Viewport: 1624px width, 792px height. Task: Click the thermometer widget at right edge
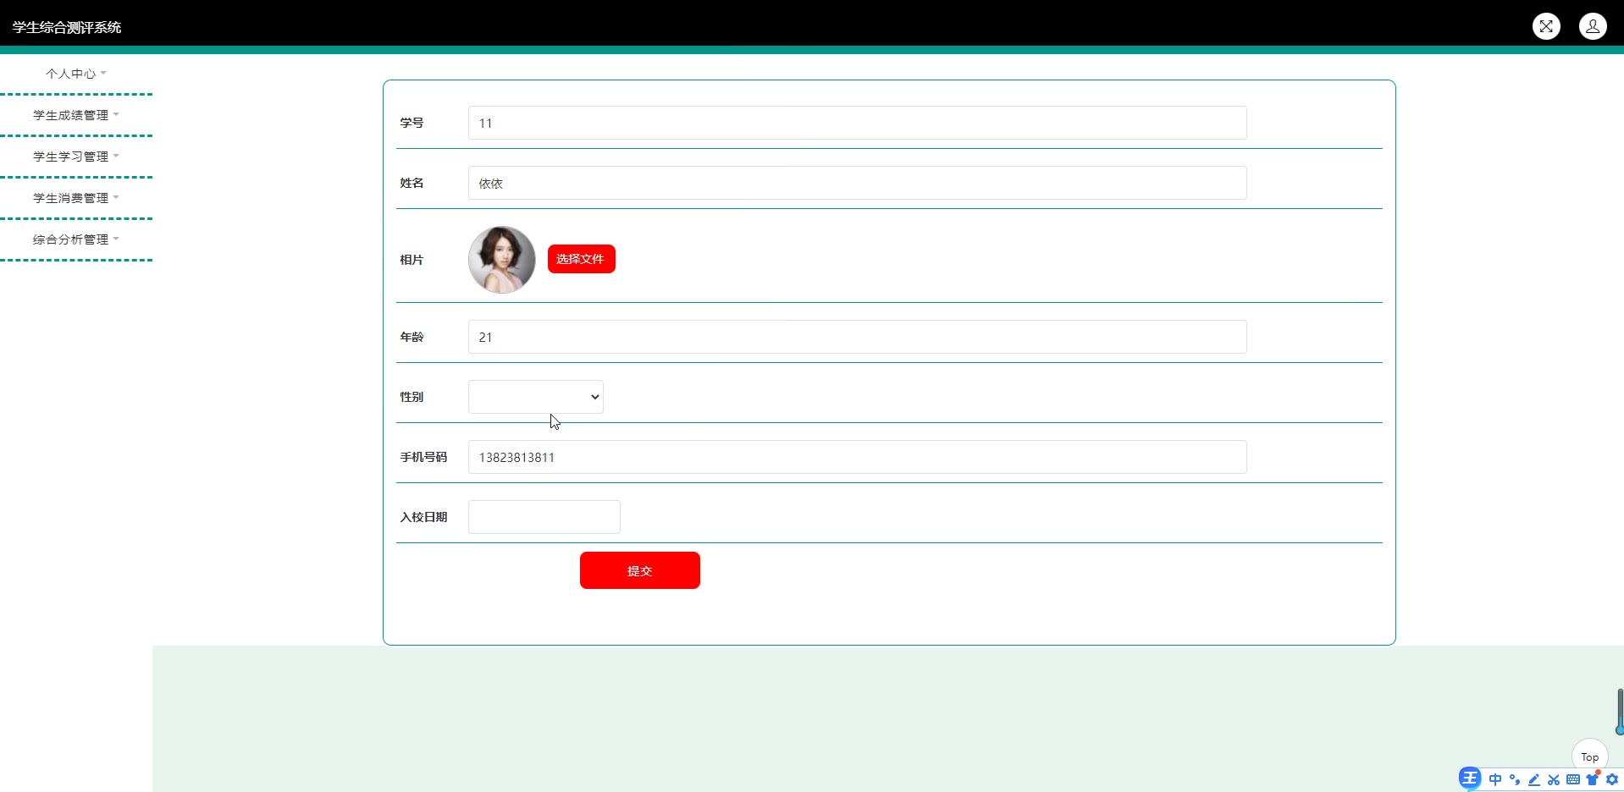click(x=1620, y=712)
